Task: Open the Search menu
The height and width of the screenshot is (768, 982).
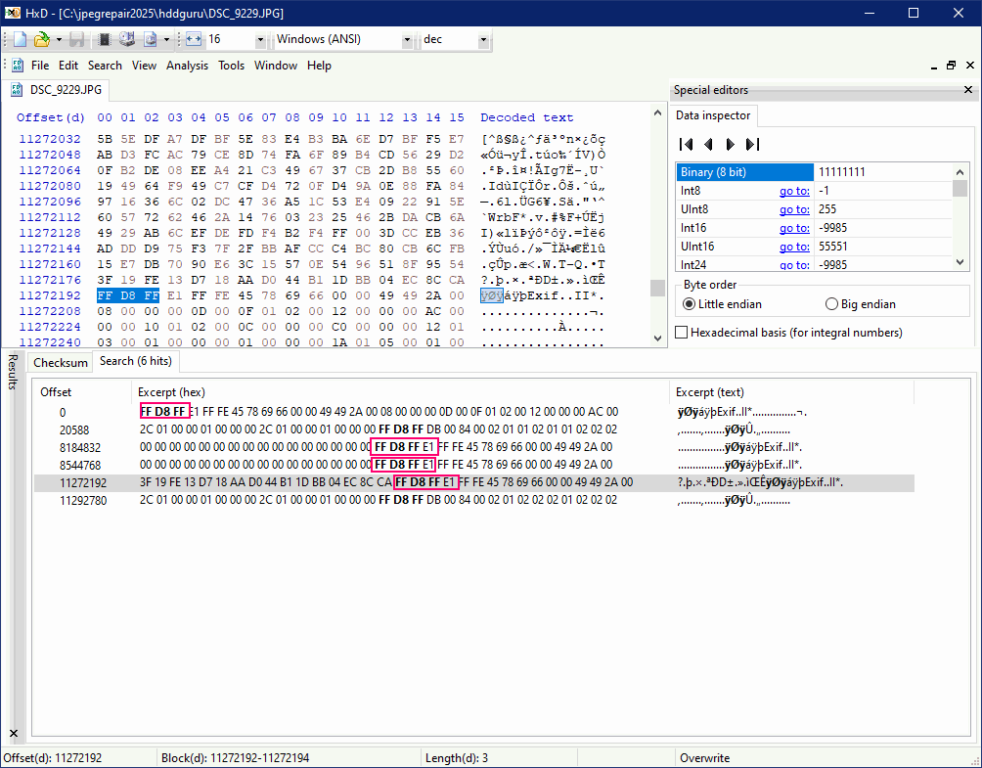Action: click(x=105, y=66)
